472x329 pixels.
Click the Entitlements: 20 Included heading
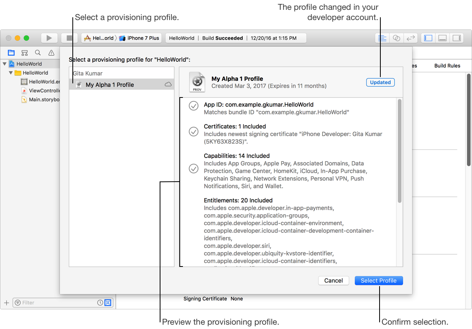(238, 200)
